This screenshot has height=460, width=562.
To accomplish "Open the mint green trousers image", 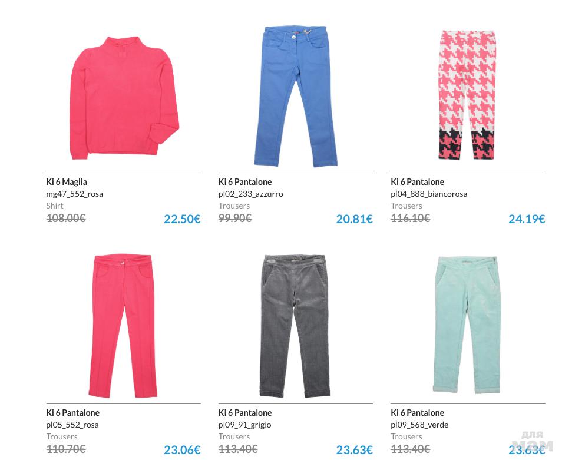I will click(467, 325).
